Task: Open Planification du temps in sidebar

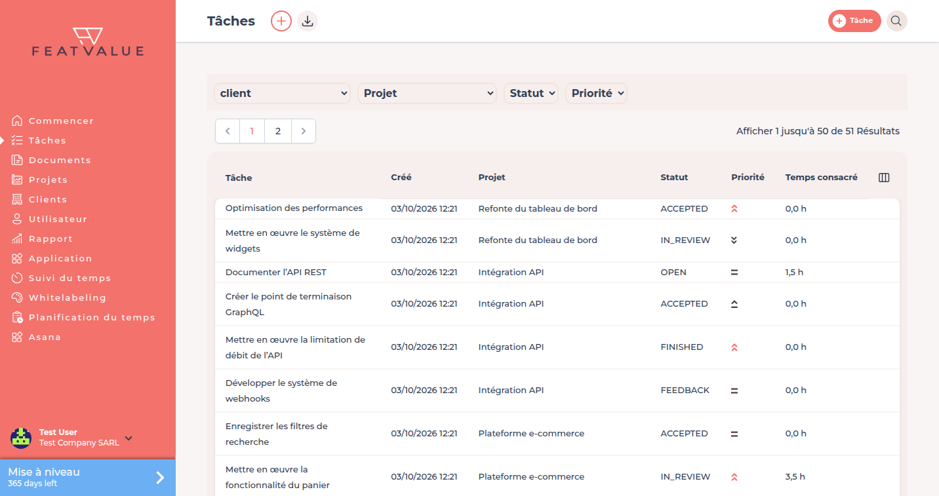Action: coord(83,317)
